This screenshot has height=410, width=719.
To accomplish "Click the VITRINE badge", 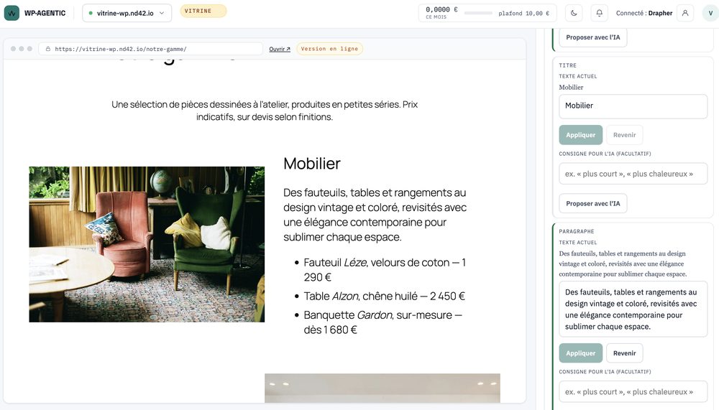I will [203, 11].
